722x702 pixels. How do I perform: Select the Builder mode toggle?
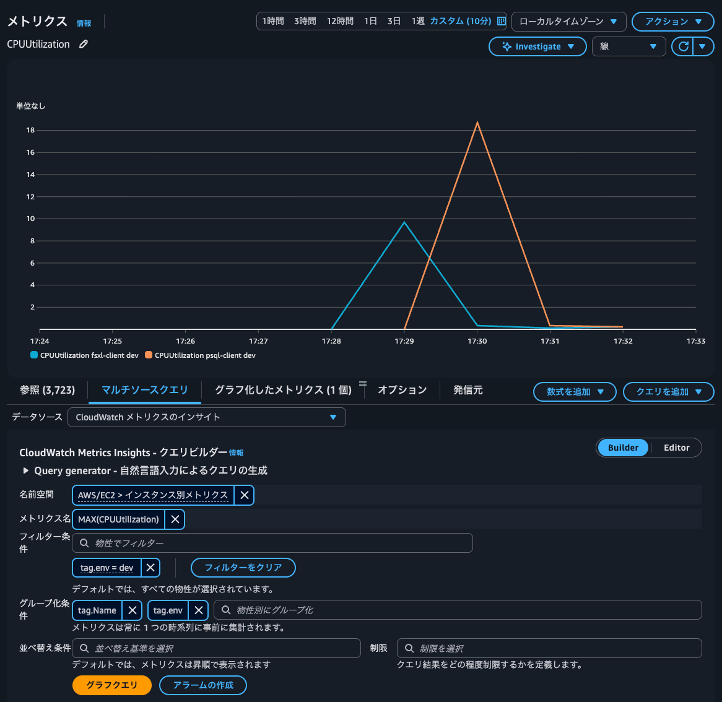[x=623, y=448]
